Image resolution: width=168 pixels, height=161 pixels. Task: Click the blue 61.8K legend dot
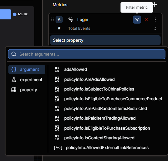[x=15, y=14]
